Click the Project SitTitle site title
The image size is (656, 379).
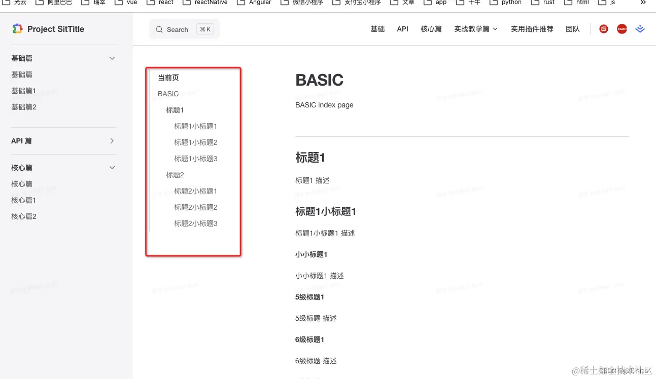pyautogui.click(x=56, y=29)
